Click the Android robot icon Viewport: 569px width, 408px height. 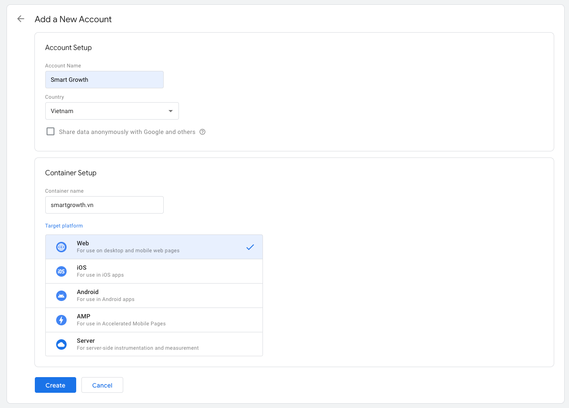coord(61,296)
